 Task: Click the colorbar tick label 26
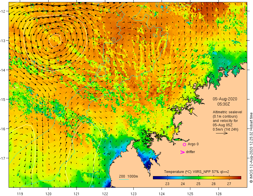[214, 184]
